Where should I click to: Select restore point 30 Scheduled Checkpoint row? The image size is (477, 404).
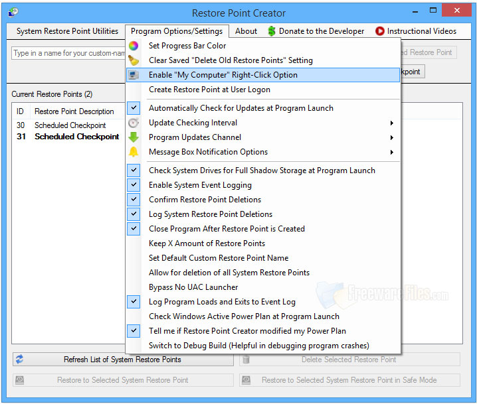[x=68, y=125]
